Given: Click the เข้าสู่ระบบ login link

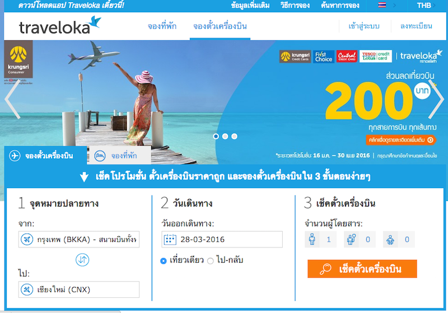Looking at the screenshot, I should click(x=364, y=26).
